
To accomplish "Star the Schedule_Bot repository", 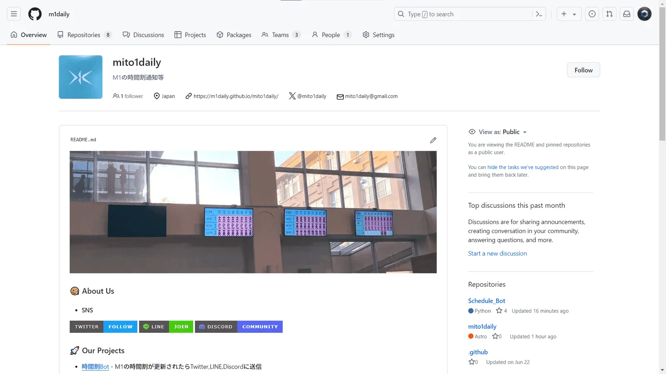I will tap(499, 310).
